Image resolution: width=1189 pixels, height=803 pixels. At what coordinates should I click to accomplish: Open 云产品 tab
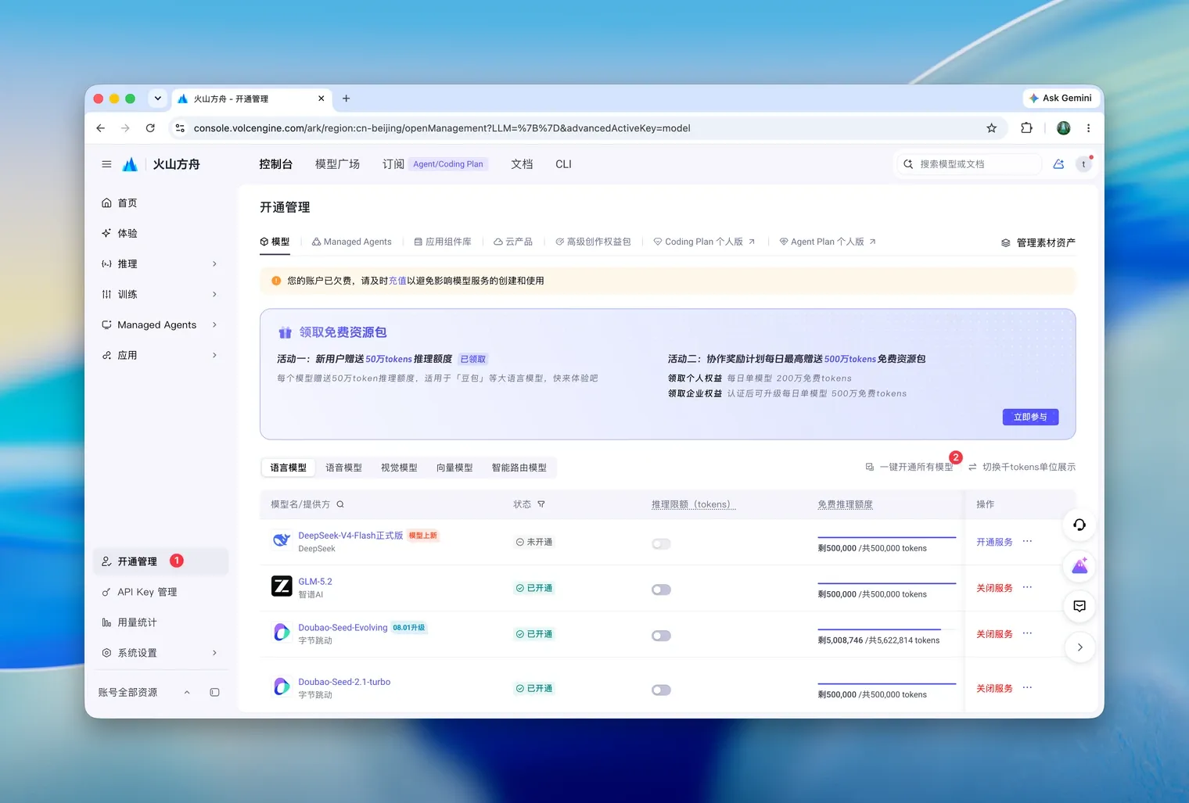tap(513, 242)
